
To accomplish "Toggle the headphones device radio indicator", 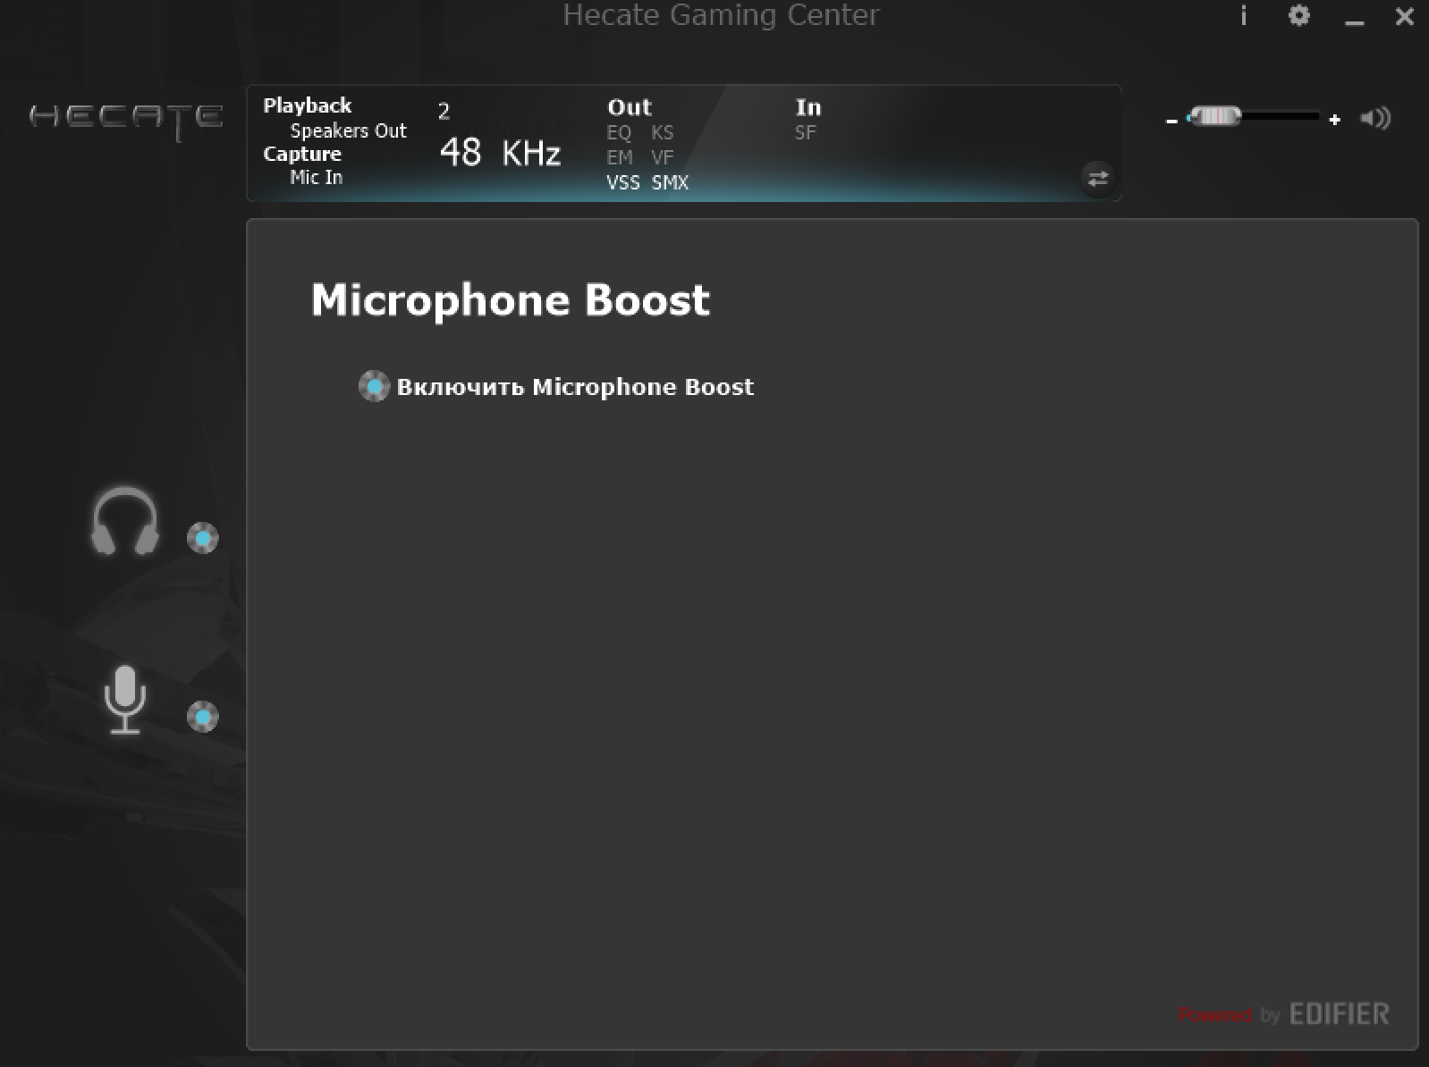I will 203,538.
